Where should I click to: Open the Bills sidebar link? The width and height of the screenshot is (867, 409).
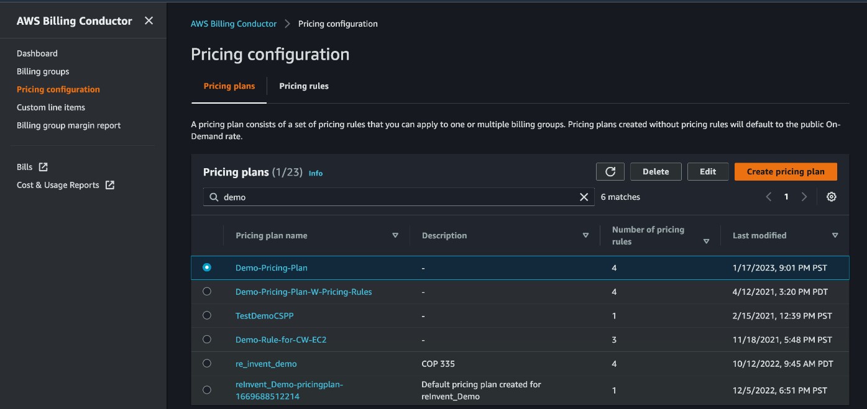[25, 167]
